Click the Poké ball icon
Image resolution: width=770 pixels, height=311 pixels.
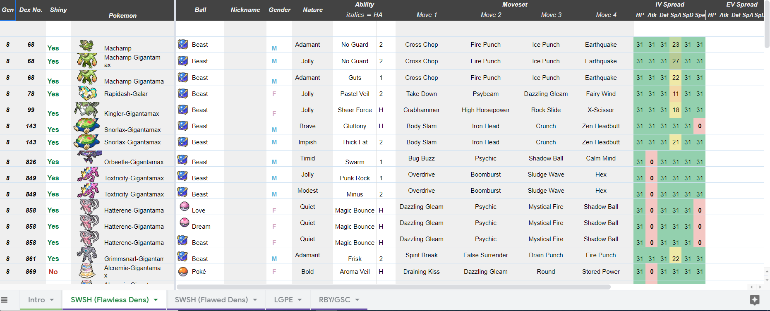click(x=183, y=271)
